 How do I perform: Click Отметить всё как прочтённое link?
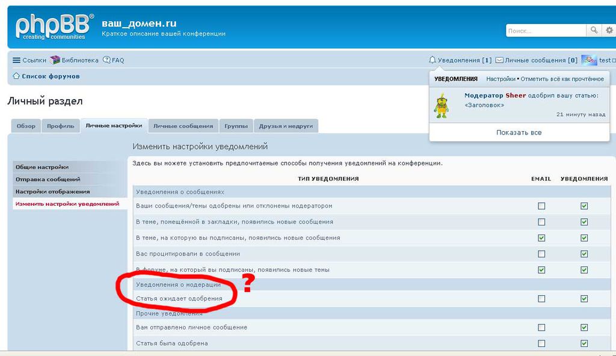coord(562,79)
